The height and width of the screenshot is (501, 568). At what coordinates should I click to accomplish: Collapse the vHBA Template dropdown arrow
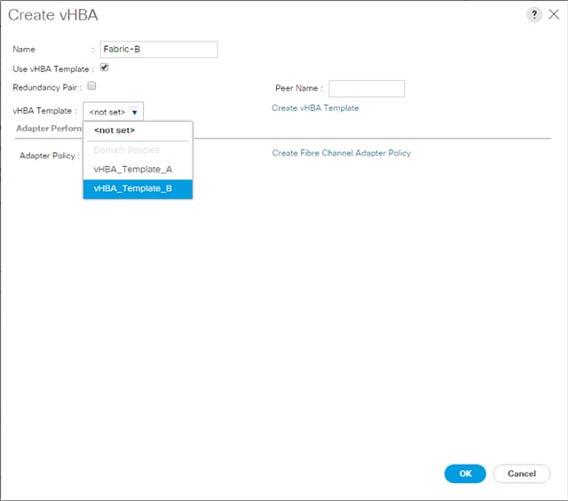point(134,113)
